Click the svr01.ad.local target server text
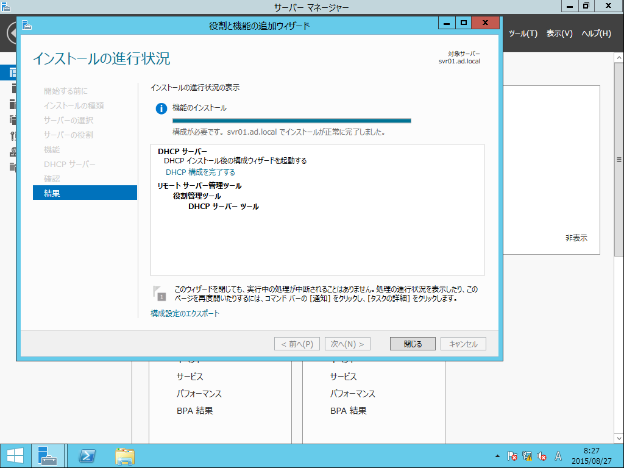Image resolution: width=624 pixels, height=468 pixels. (x=459, y=62)
